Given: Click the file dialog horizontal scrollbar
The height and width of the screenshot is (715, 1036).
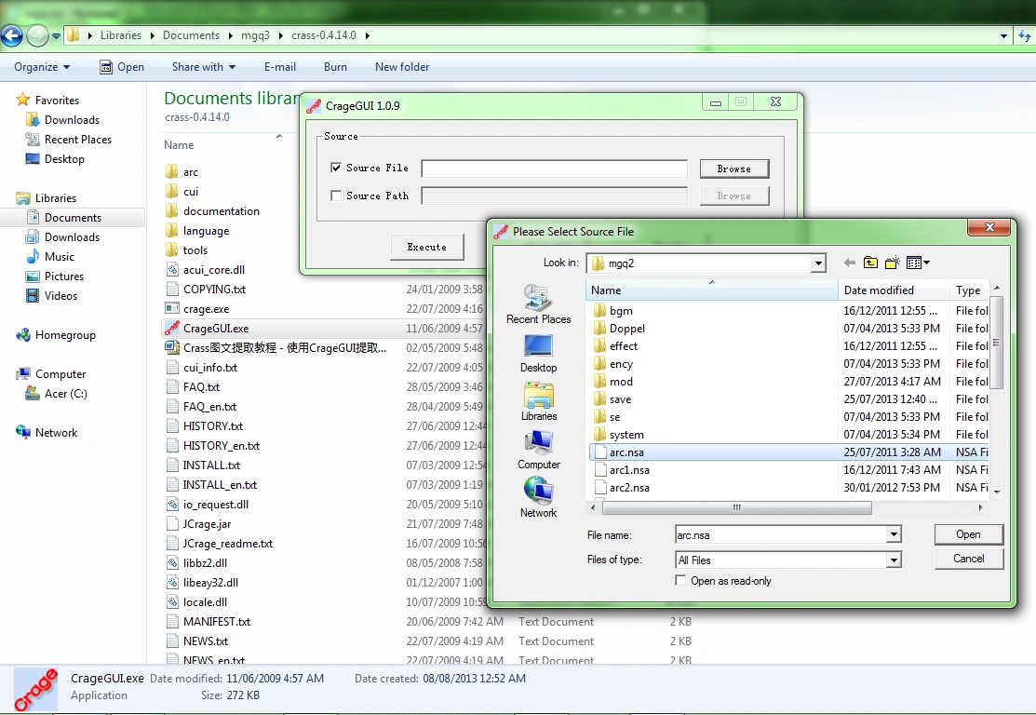Looking at the screenshot, I should (x=736, y=507).
